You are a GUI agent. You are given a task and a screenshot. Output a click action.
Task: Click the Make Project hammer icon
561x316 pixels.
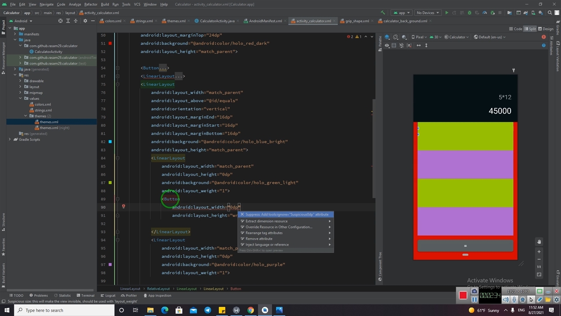tap(383, 13)
